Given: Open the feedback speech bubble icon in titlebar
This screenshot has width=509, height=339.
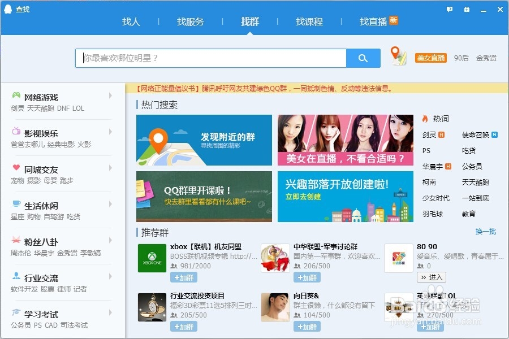Looking at the screenshot, I should click(448, 9).
